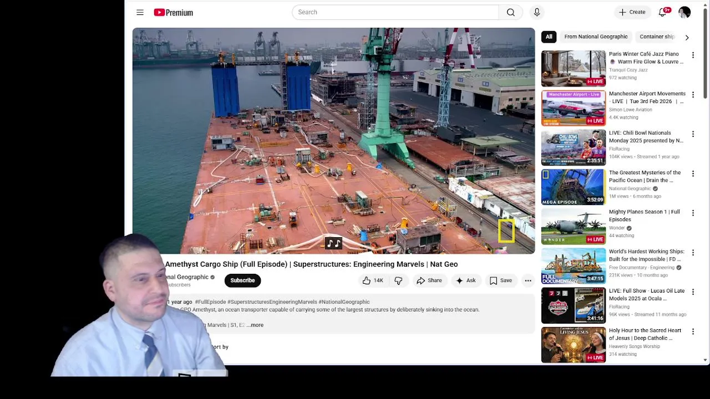Open Paris Winter Café Jazz thumbnail
The image size is (710, 399).
(574, 68)
